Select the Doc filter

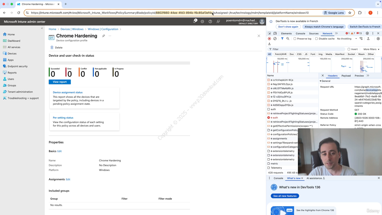[x=292, y=54]
